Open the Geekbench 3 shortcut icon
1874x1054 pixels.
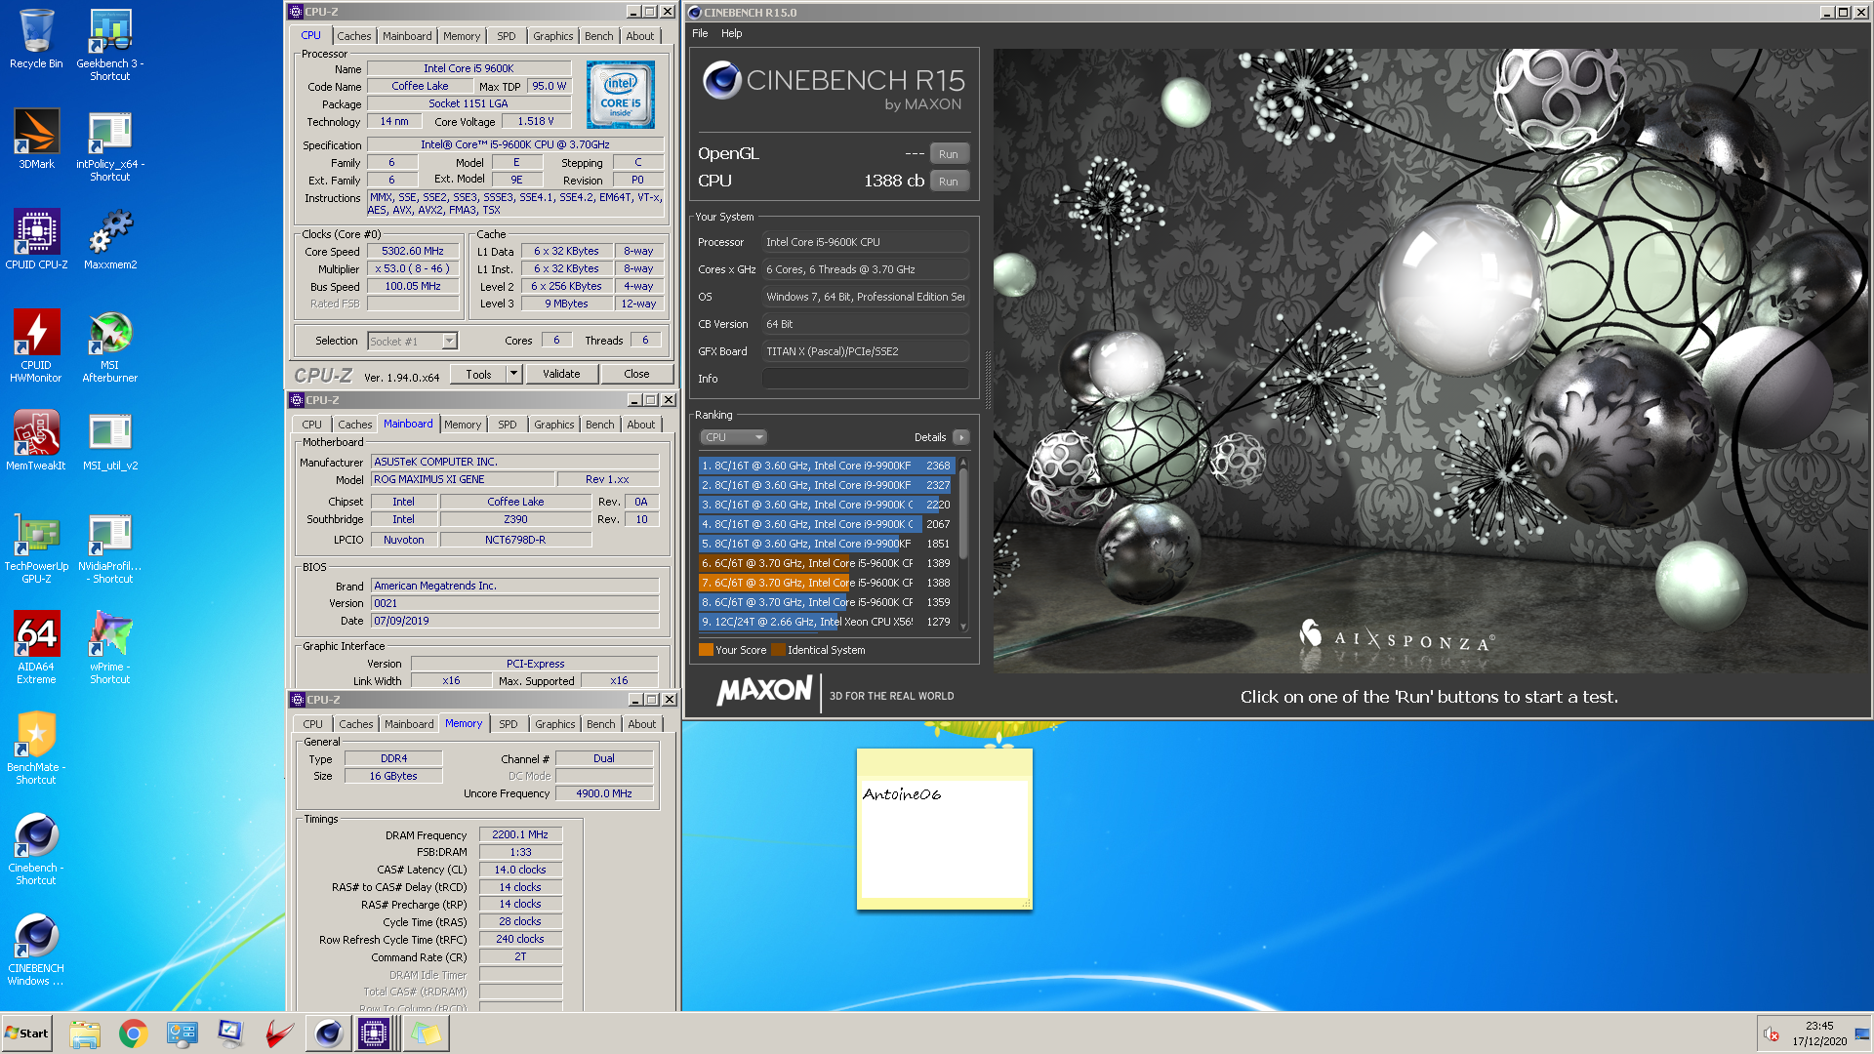pos(110,44)
